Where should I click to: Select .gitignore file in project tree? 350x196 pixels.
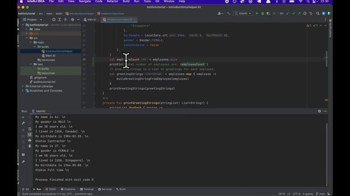tap(38, 77)
